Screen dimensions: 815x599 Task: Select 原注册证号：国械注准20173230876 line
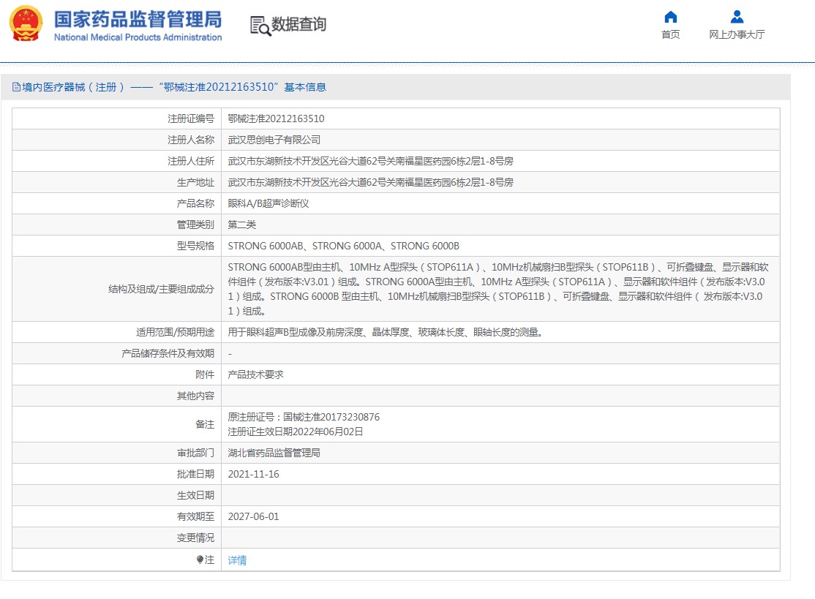[x=304, y=417]
